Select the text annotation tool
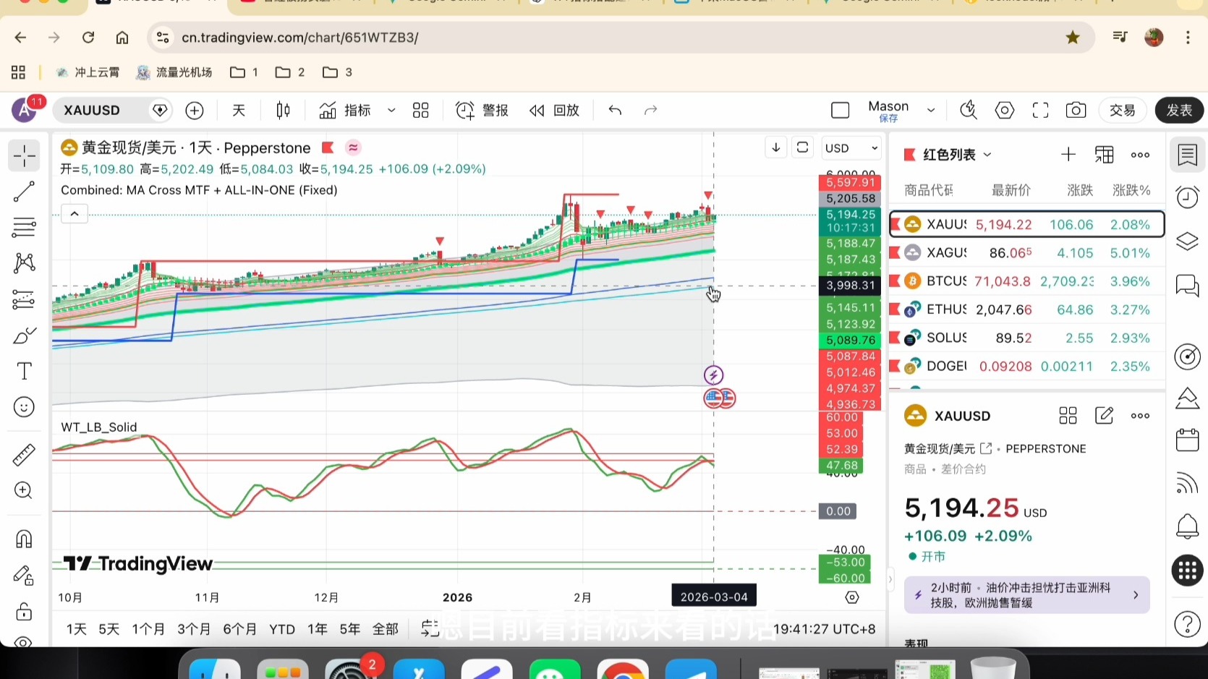The image size is (1208, 679). tap(24, 371)
